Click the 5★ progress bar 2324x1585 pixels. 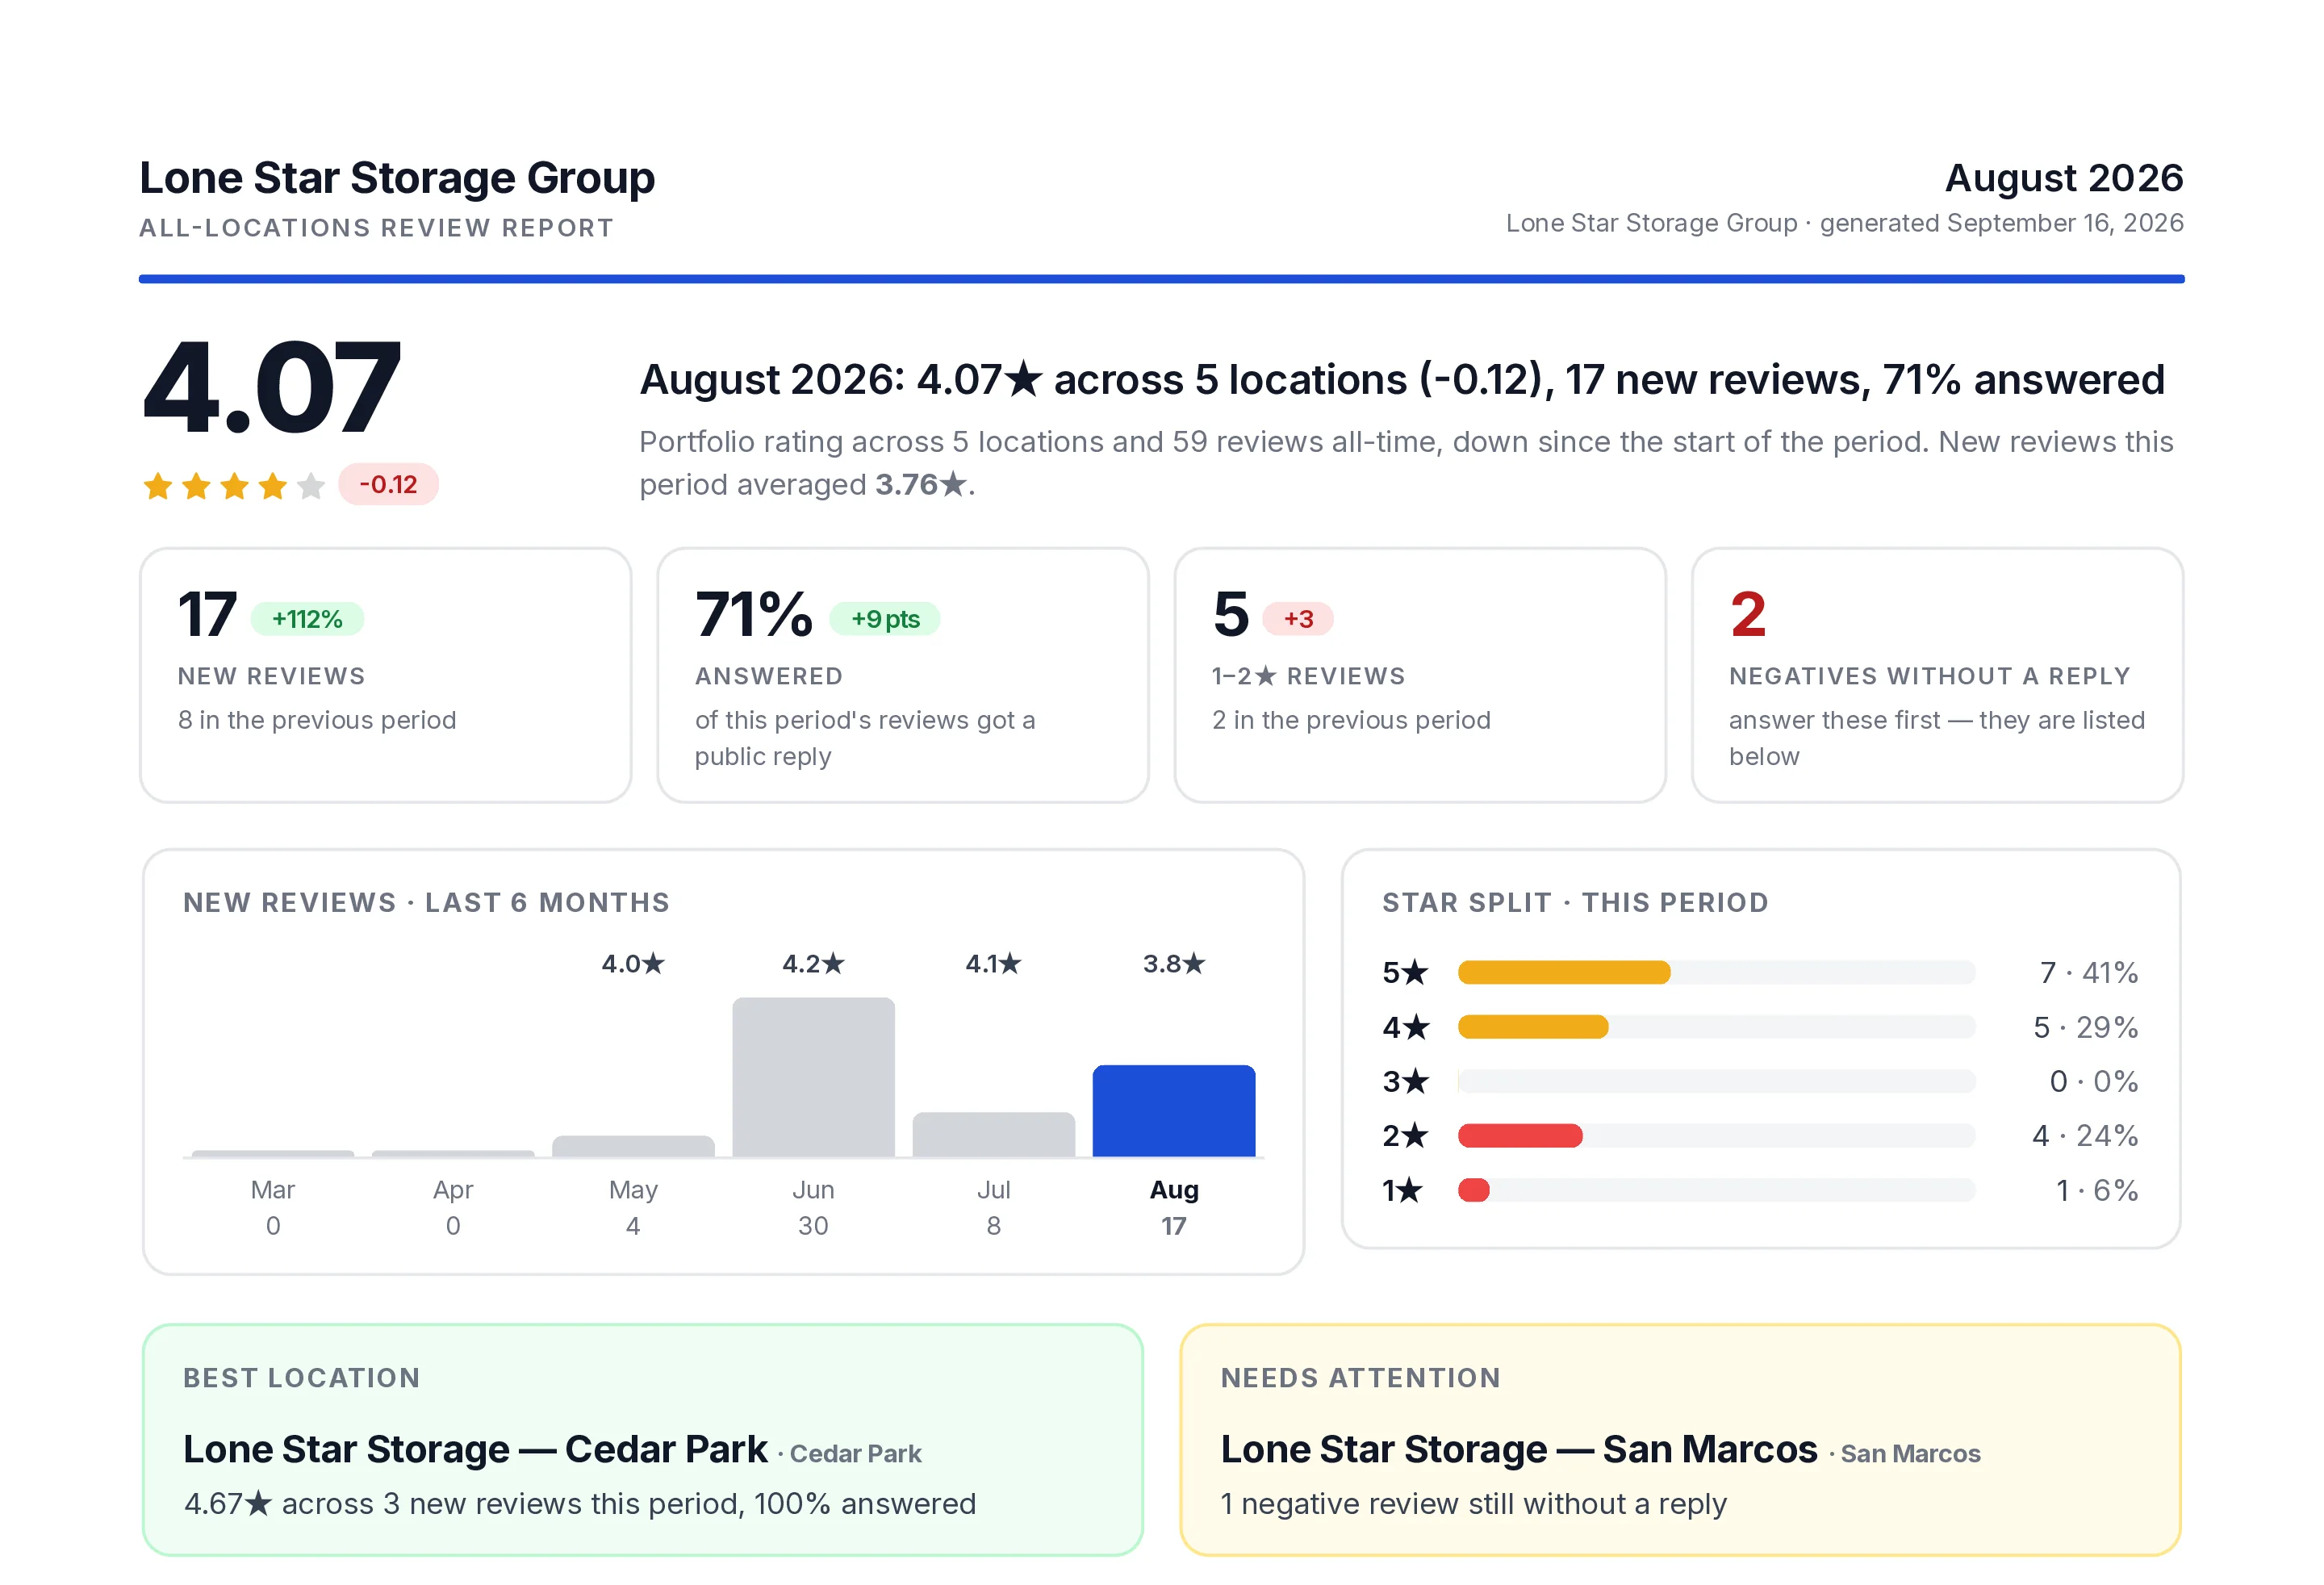click(x=1716, y=972)
